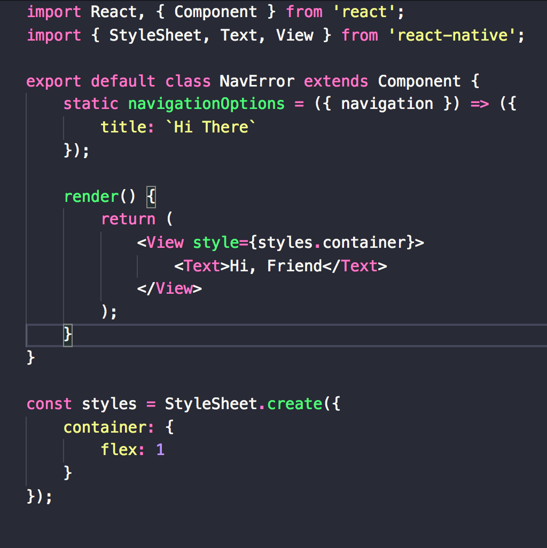The width and height of the screenshot is (547, 548).
Task: Click the static keyword
Action: [91, 104]
